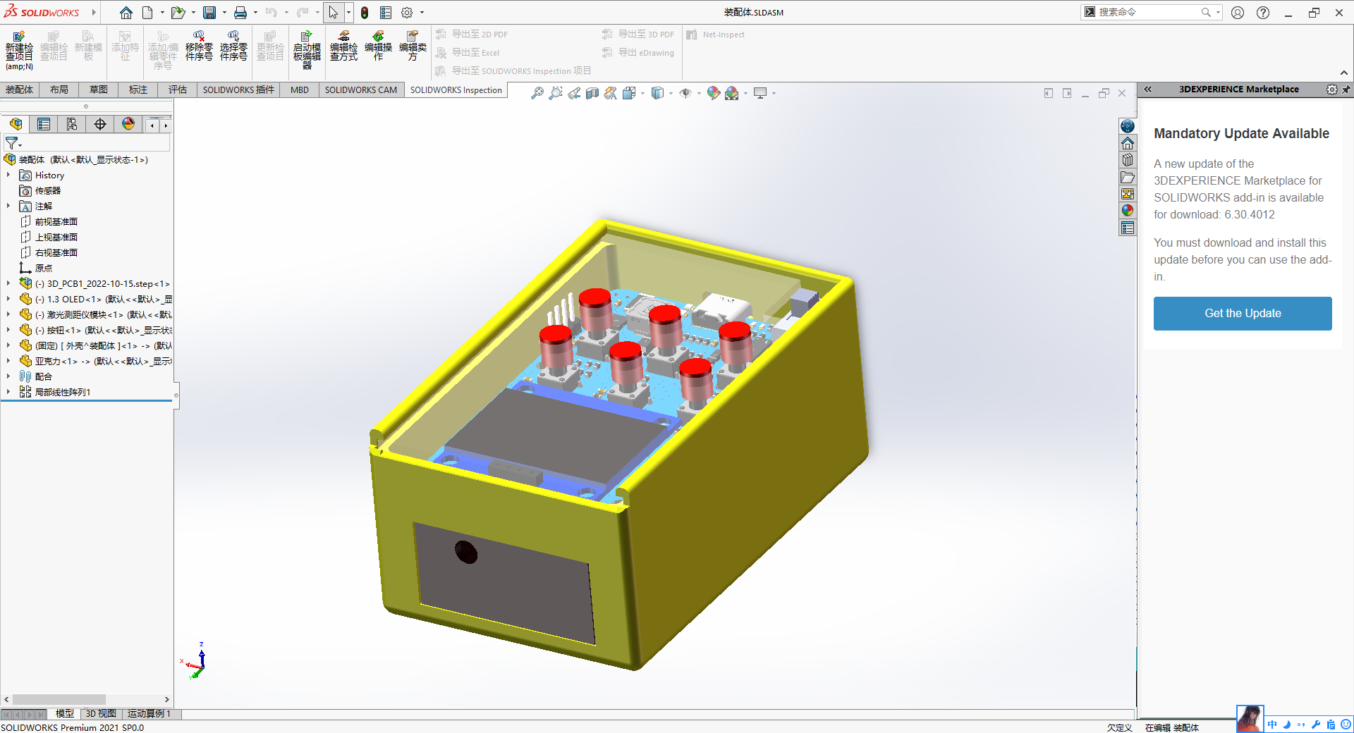Click Previous View icon in view toolbar
The image size is (1354, 733).
coord(574,93)
